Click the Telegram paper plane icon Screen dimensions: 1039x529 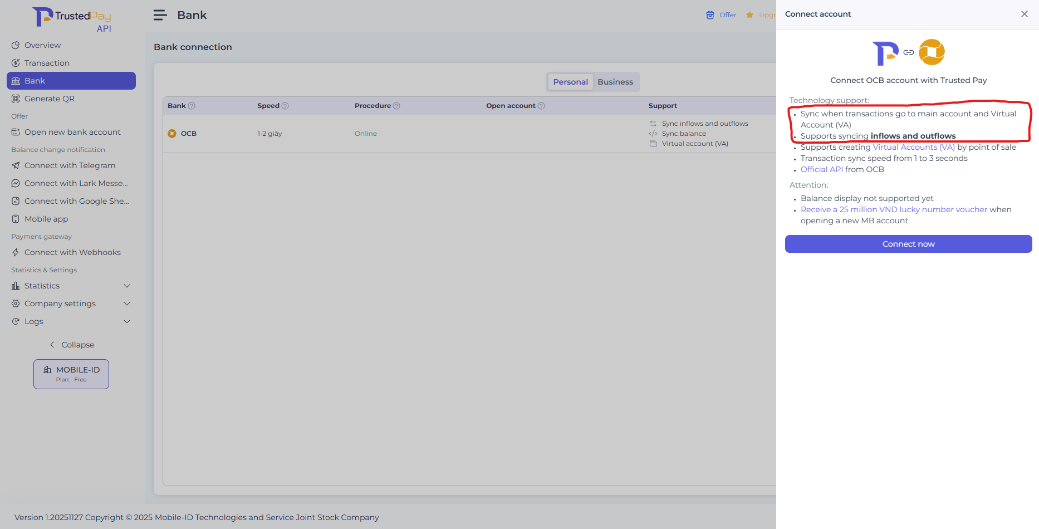16,165
